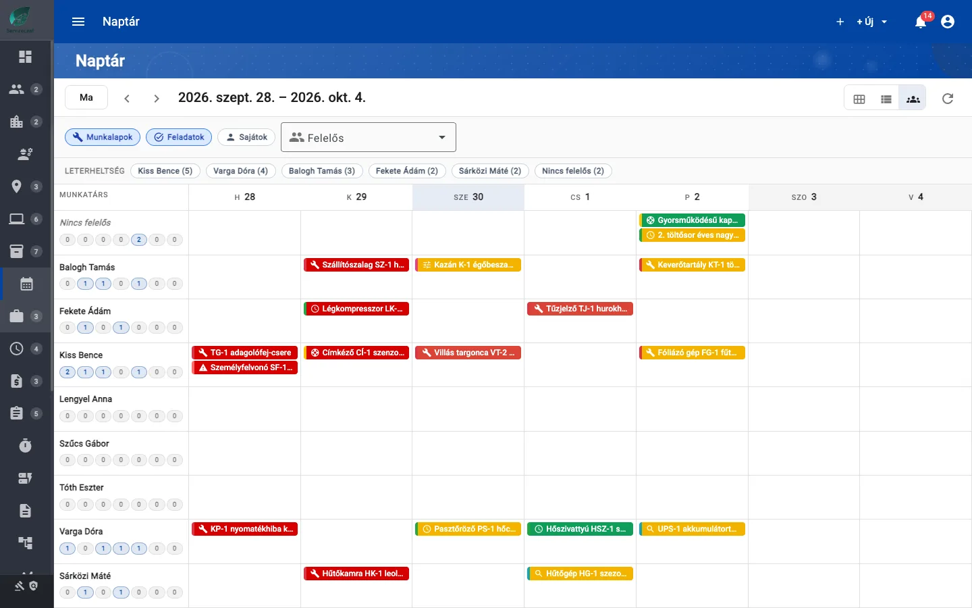Viewport: 972px width, 608px height.
Task: Select Nincs felelős (2) workload chip
Action: click(x=573, y=171)
